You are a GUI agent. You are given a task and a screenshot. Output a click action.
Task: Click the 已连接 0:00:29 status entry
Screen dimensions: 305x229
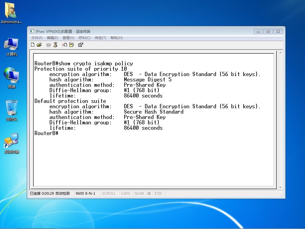click(42, 193)
